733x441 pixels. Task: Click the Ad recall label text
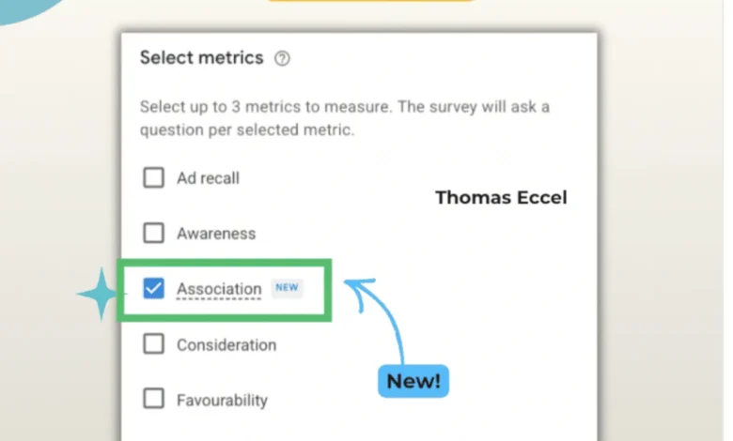(x=208, y=178)
